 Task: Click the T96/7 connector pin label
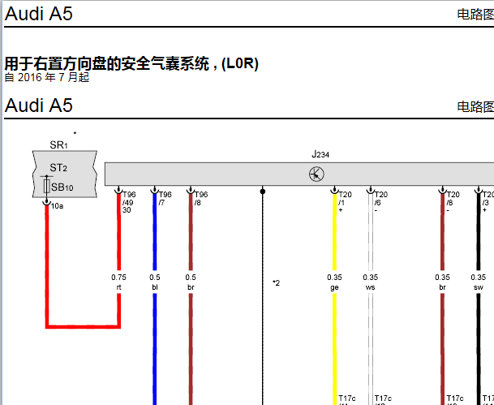(x=165, y=198)
